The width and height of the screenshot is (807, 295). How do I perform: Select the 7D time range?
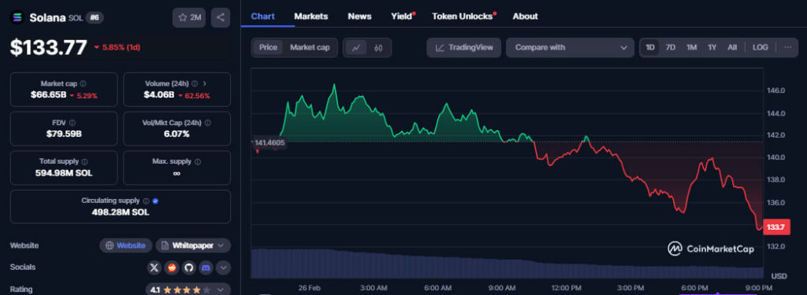pyautogui.click(x=670, y=47)
